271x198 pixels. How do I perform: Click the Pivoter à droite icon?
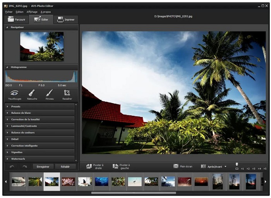(89, 166)
